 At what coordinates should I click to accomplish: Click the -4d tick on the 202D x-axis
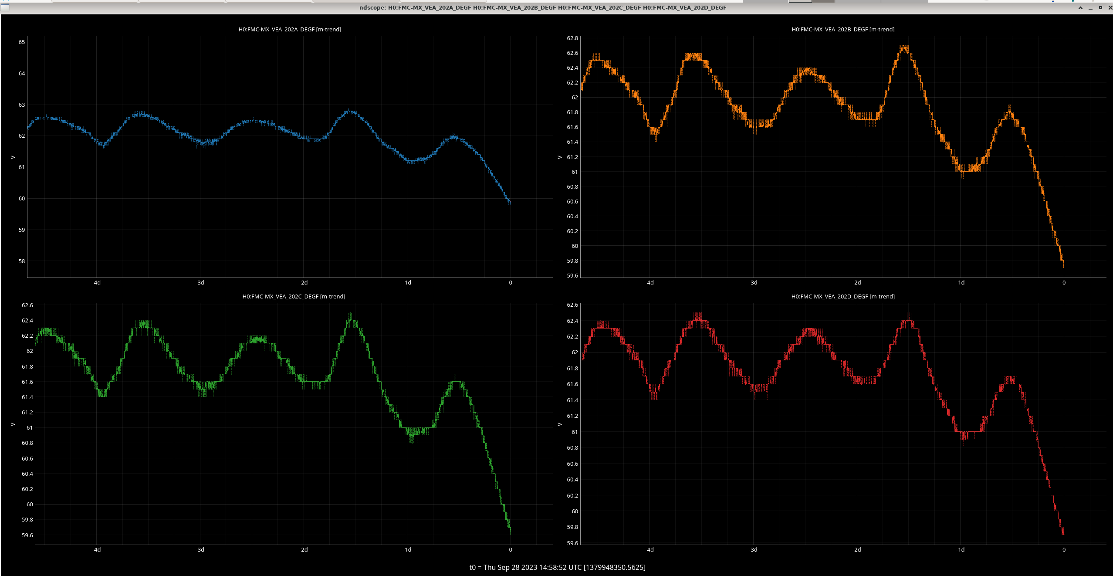click(x=649, y=550)
